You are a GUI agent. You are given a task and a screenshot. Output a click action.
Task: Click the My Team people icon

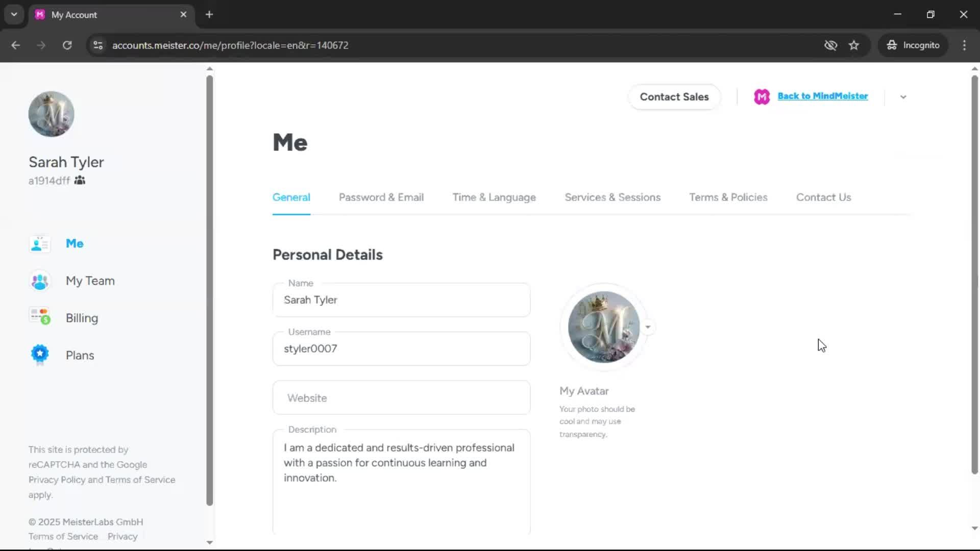40,281
